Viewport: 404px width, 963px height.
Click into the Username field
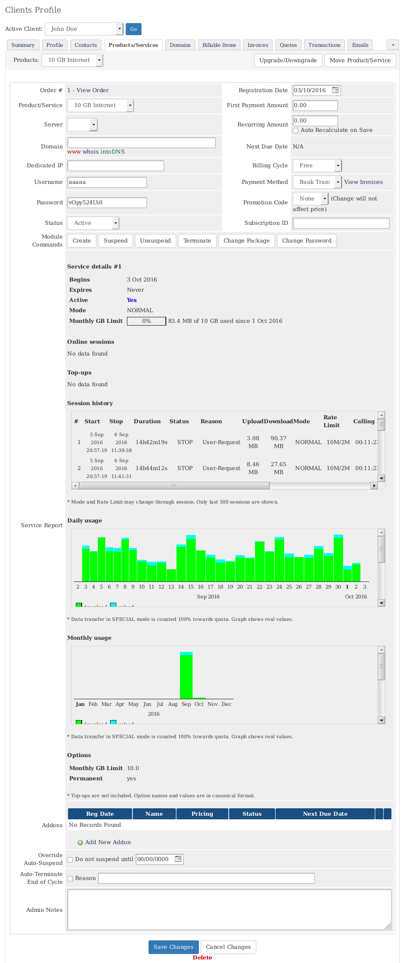pyautogui.click(x=107, y=182)
